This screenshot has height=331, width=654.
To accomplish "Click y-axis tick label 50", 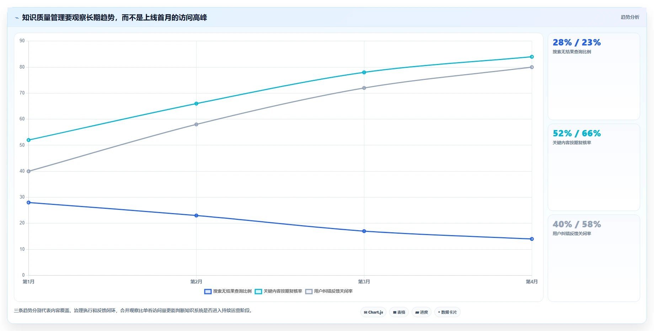I will point(22,145).
